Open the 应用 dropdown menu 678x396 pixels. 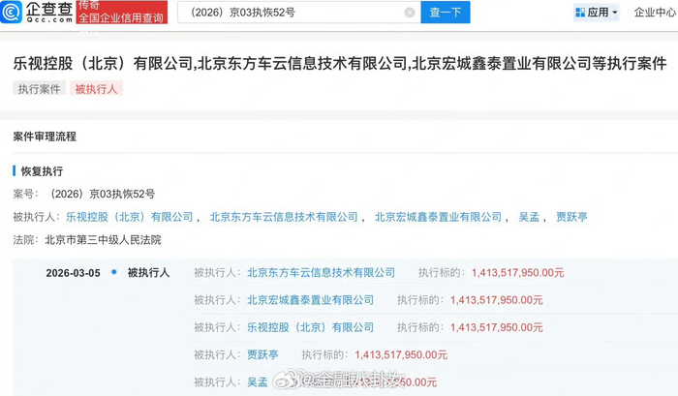(599, 13)
